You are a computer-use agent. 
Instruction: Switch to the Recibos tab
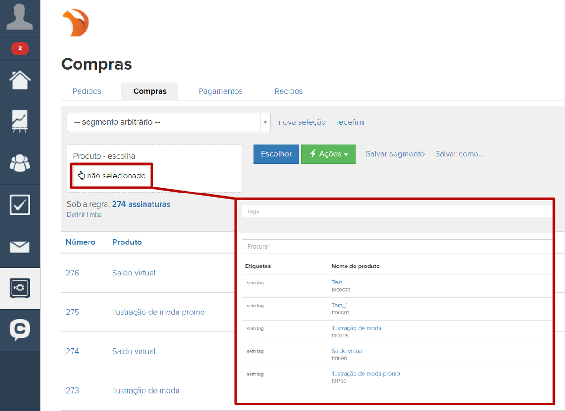[289, 91]
